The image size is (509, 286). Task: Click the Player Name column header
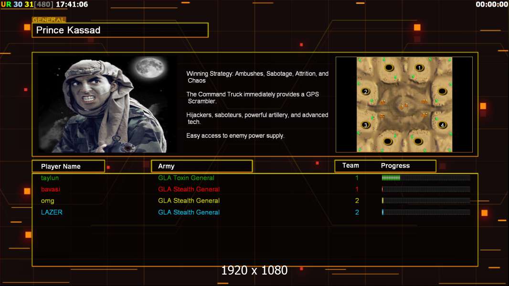[68, 166]
